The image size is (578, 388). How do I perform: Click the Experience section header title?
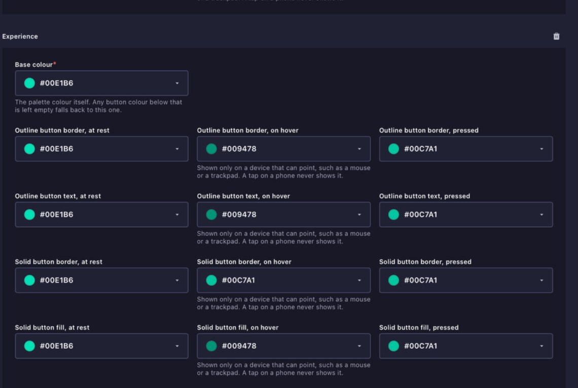click(20, 36)
